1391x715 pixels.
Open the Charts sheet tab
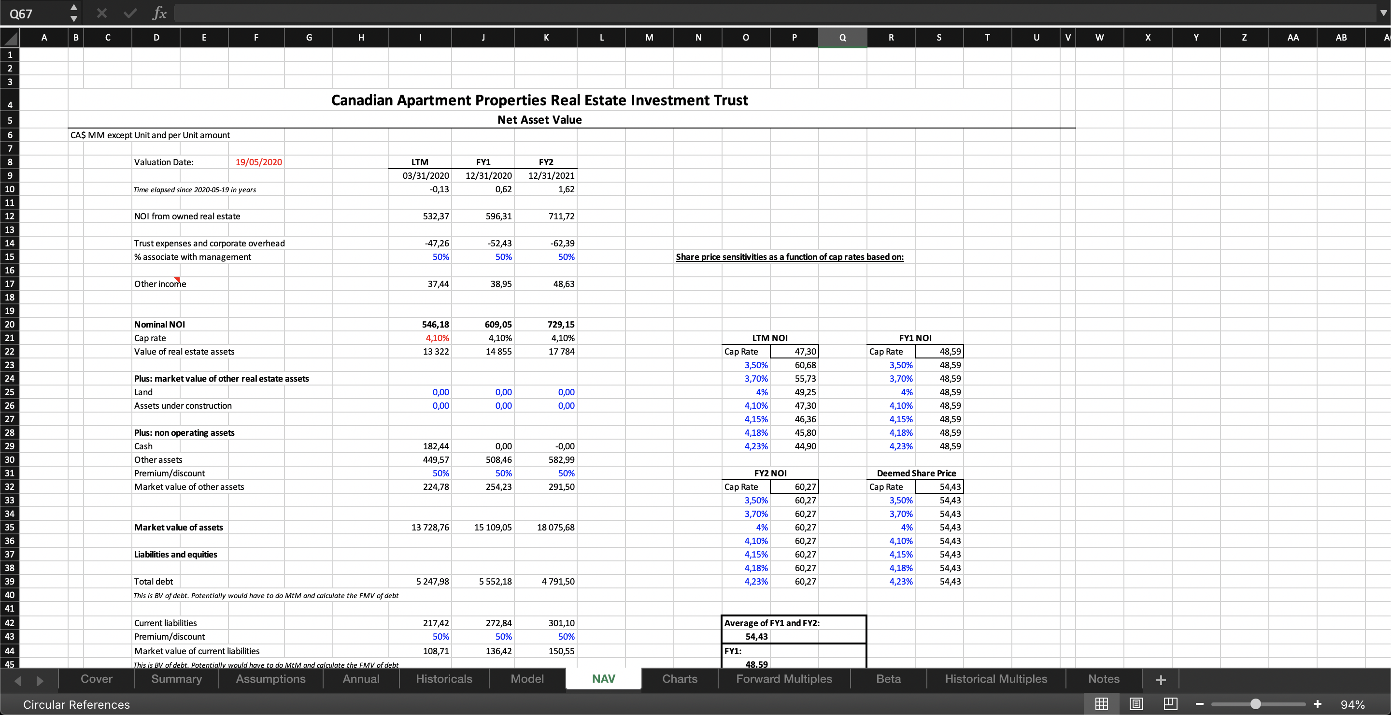pyautogui.click(x=680, y=679)
